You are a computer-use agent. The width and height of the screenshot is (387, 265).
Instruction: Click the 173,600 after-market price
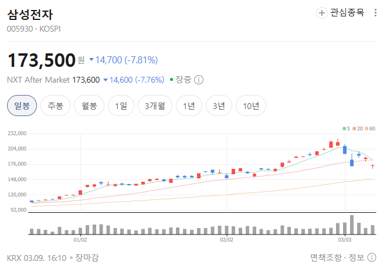tap(86, 80)
